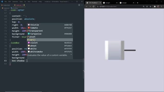This screenshot has height=92, width=164.
Task: Open the browser extensions puzzle icon
Action: (x=155, y=6)
